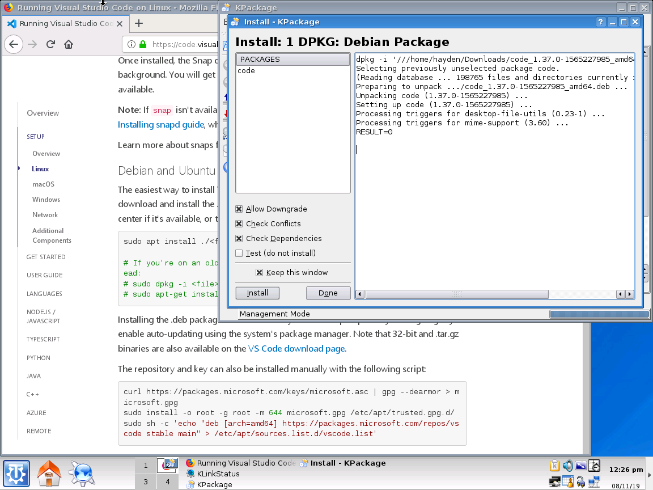Collapse the SETUP section in sidebar
Screen dimensions: 653x490
(35, 137)
